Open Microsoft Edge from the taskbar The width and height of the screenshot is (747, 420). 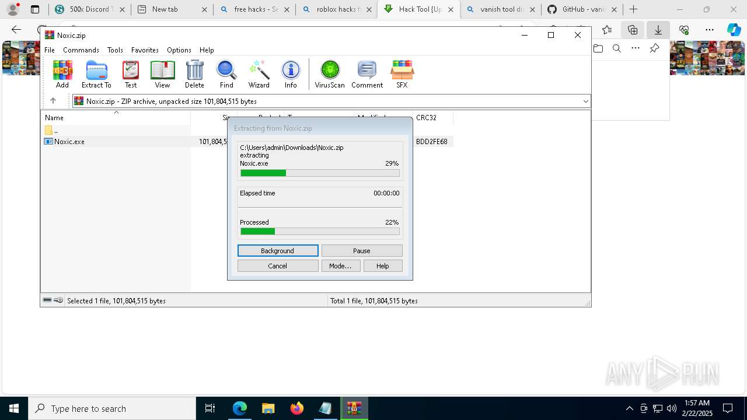[240, 408]
